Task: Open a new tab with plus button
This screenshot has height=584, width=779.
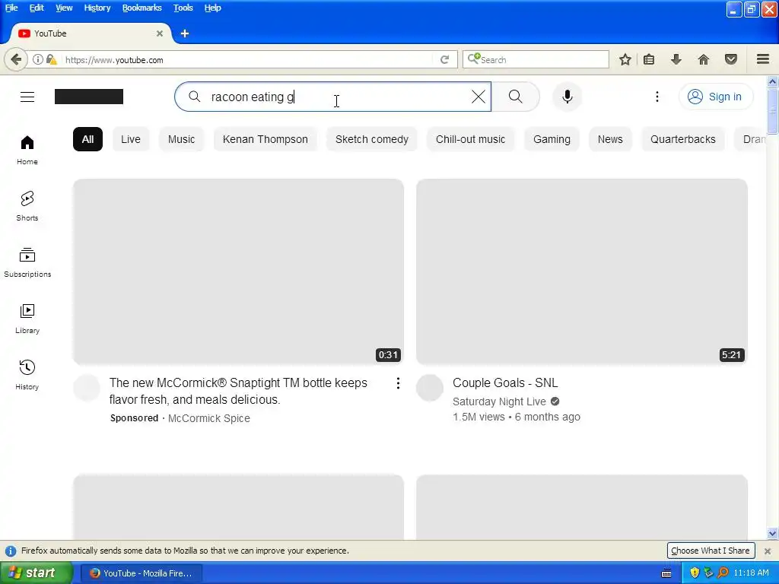Action: click(x=184, y=33)
